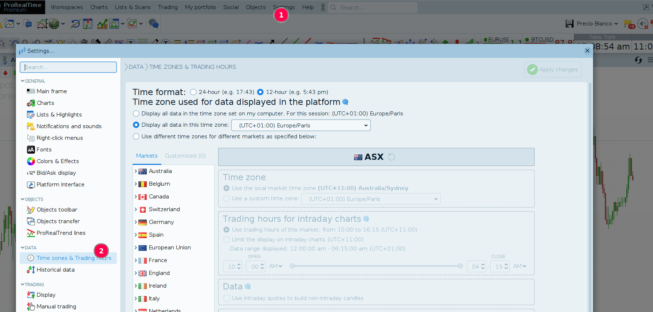The width and height of the screenshot is (653, 312).
Task: Expand the Germany markets list
Action: click(136, 222)
